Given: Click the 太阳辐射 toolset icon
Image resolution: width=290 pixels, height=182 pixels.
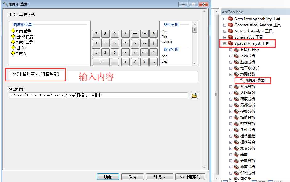Looking at the screenshot, I should pyautogui.click(x=236, y=93).
